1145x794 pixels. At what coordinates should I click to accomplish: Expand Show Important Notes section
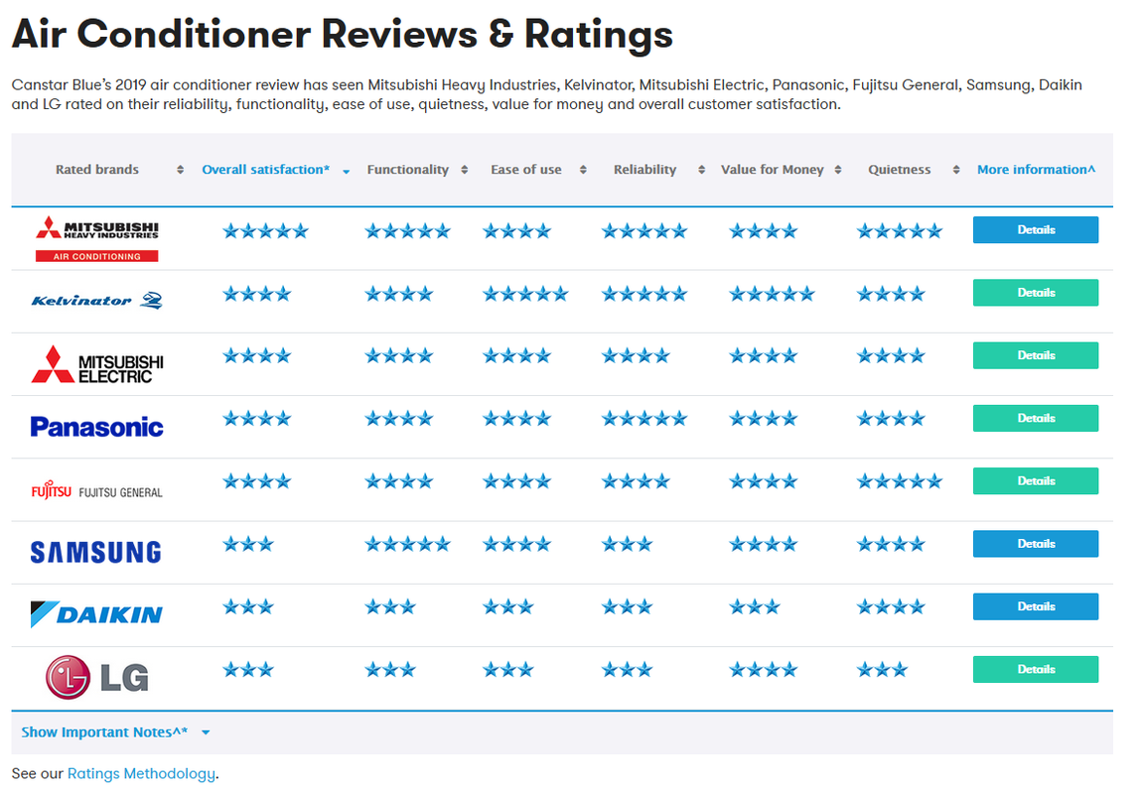[115, 732]
